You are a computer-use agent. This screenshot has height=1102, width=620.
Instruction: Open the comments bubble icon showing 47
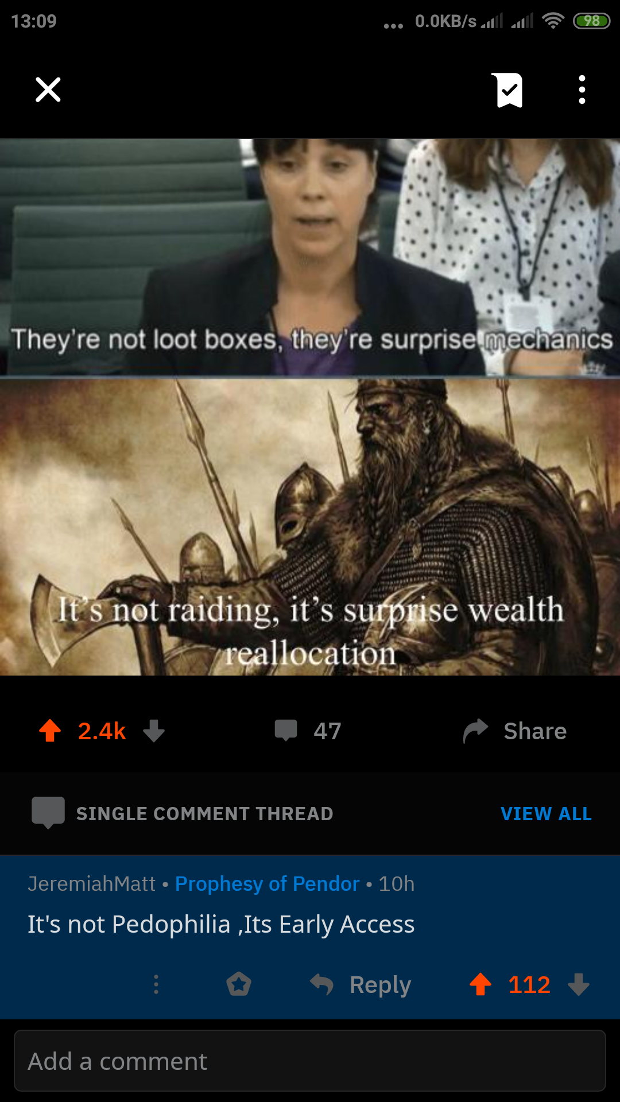coord(286,731)
